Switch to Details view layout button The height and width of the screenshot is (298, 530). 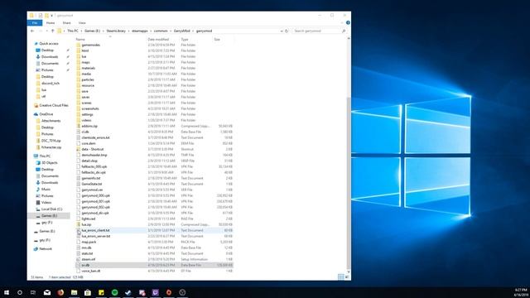click(x=340, y=277)
